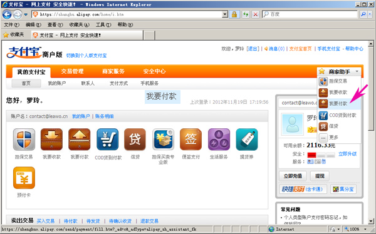Click the 账务明细 link
Image resolution: width=376 pixels, height=234 pixels.
(104, 116)
